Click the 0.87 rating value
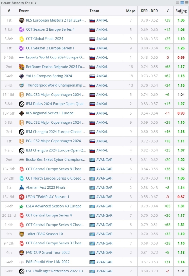Image resolution: width=189 pixels, height=276 pixels. (181, 197)
